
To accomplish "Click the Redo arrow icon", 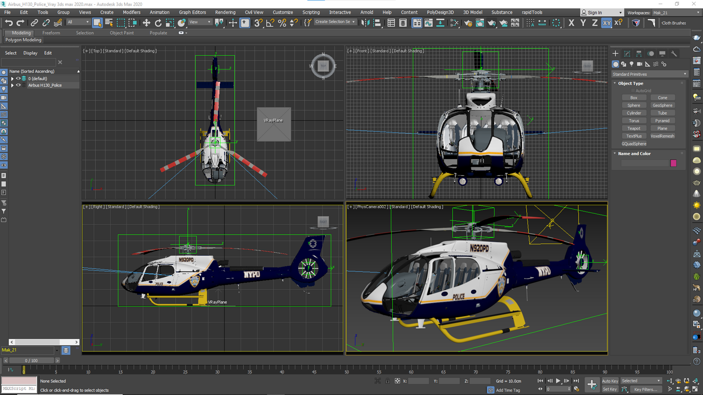I will click(20, 22).
